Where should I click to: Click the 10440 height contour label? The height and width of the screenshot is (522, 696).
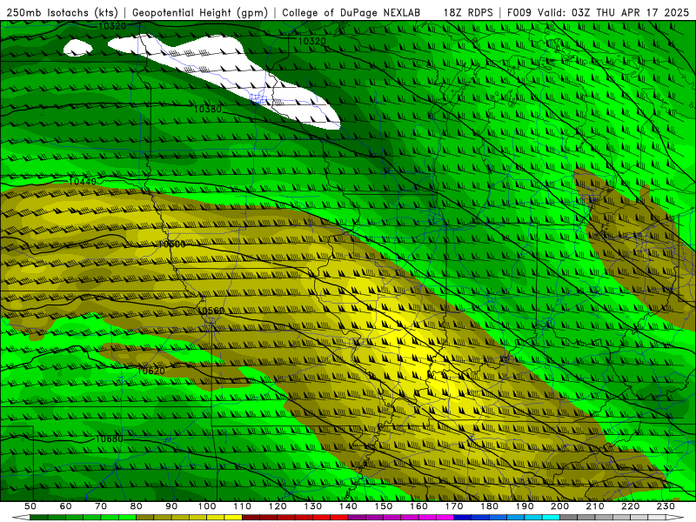(x=83, y=181)
